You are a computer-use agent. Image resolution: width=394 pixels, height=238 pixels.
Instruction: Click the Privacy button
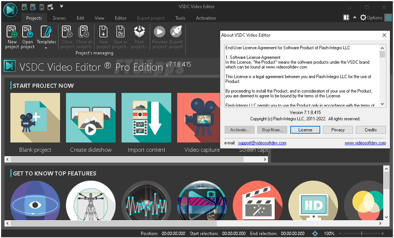click(x=338, y=130)
